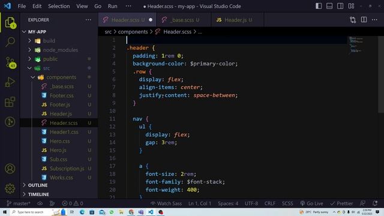The image size is (384, 216).
Task: Open the File menu
Action: 22,6
